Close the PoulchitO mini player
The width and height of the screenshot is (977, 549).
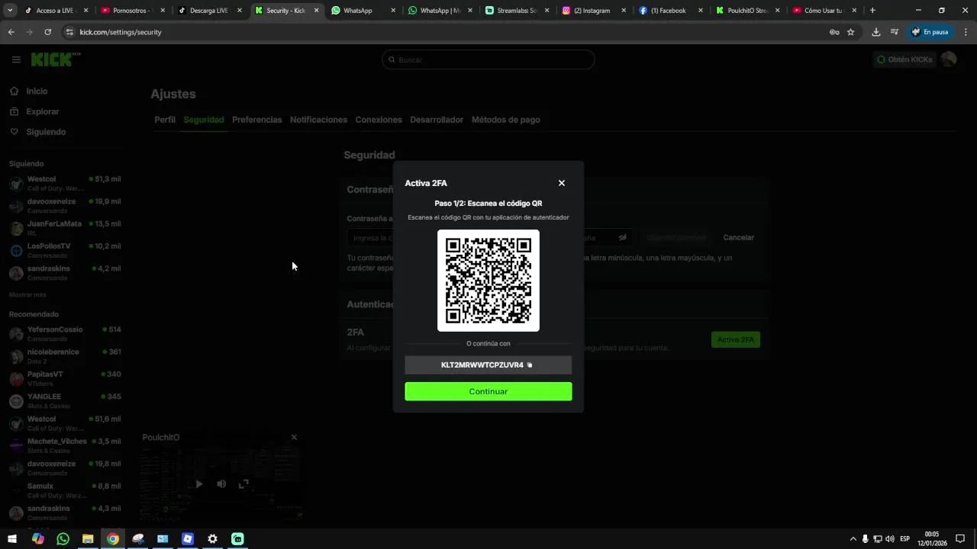tap(294, 437)
